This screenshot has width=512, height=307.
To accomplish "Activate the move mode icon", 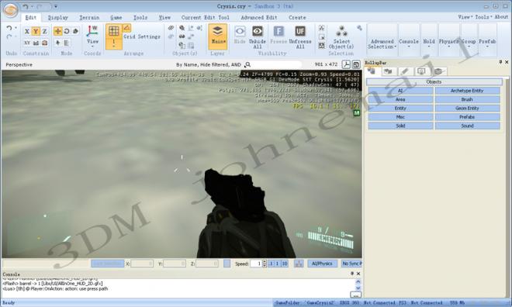I will pyautogui.click(x=58, y=31).
